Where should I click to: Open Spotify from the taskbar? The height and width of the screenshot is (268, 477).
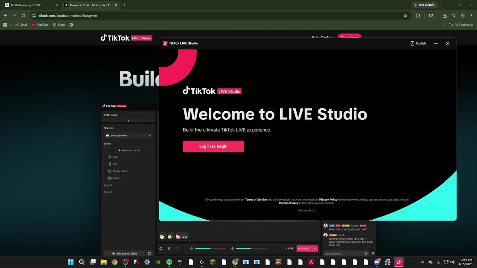click(169, 262)
